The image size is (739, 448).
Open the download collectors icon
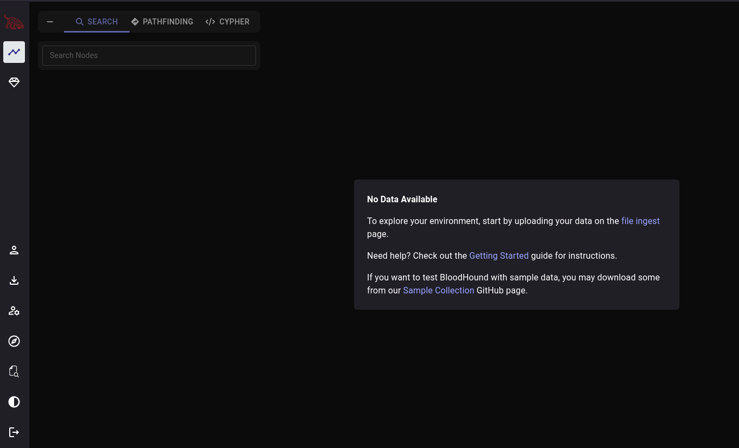click(14, 280)
